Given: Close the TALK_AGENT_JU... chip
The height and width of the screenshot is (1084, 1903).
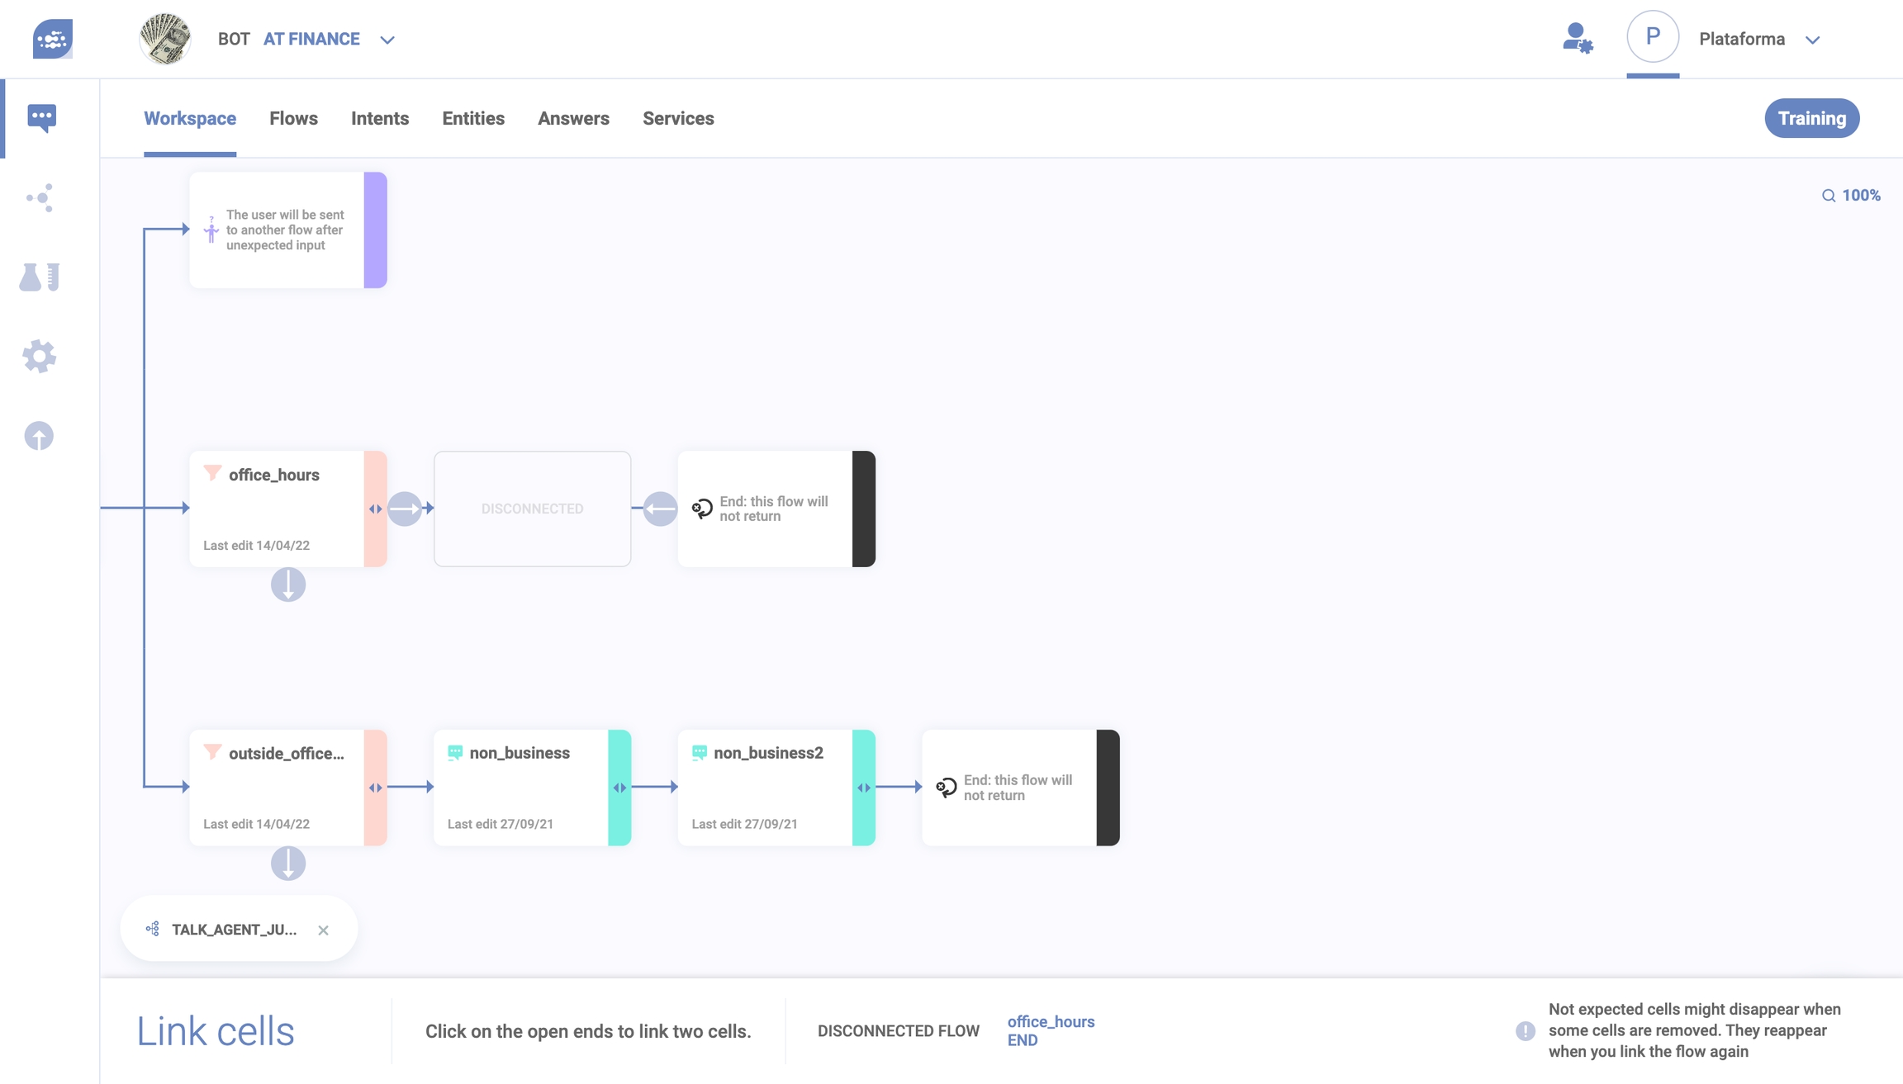Looking at the screenshot, I should (x=323, y=930).
